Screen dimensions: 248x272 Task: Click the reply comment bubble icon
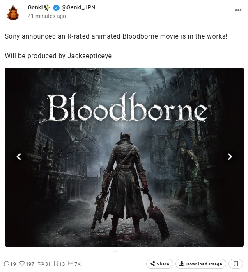click(7, 264)
